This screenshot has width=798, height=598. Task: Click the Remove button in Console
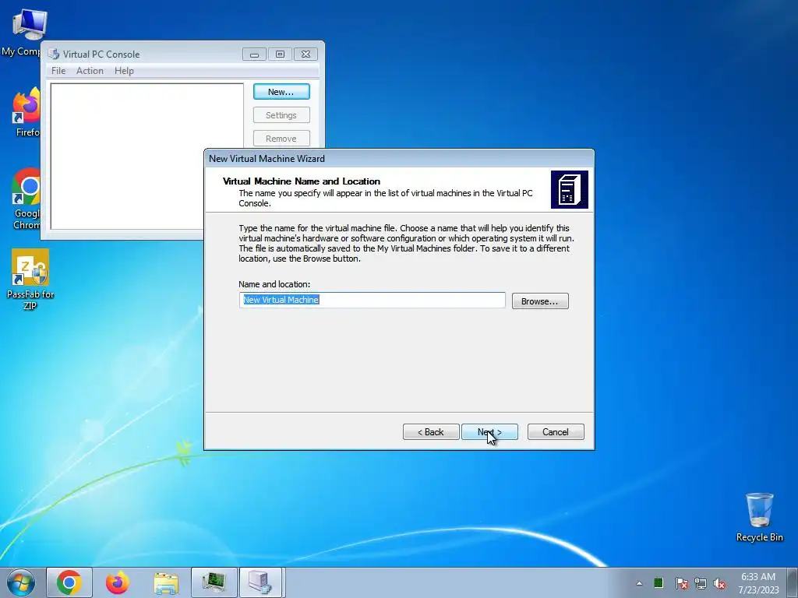tap(281, 139)
